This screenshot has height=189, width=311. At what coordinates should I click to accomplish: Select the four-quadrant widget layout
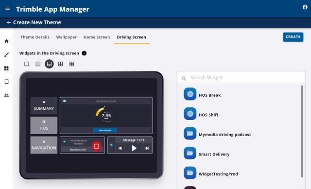click(60, 64)
